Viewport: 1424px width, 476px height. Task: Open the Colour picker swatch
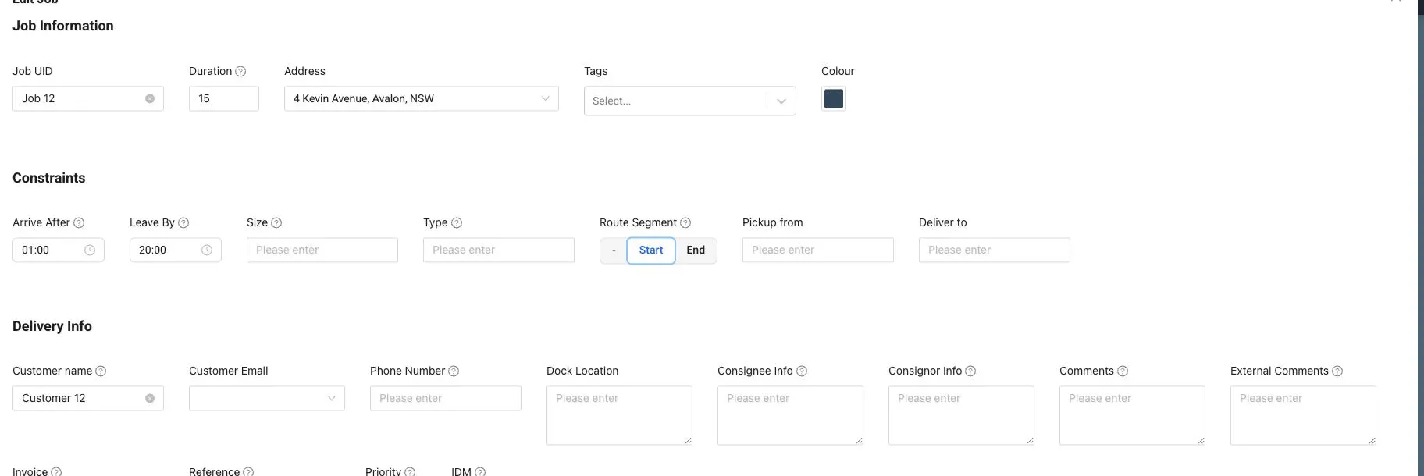click(834, 98)
